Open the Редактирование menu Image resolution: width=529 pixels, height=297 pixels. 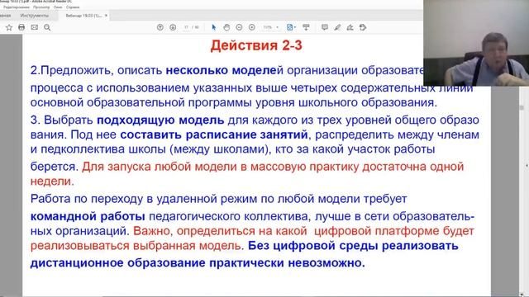click(17, 7)
